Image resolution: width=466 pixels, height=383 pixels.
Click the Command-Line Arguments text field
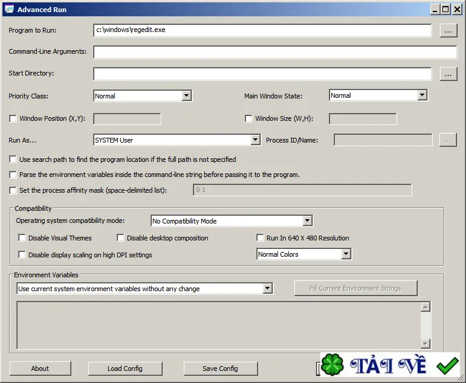click(x=275, y=52)
